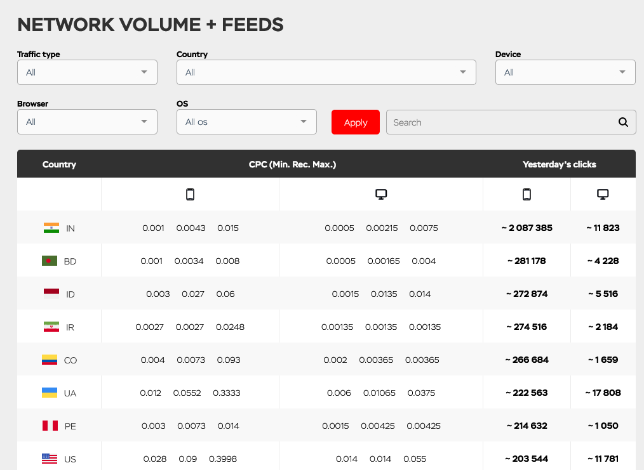Open the Traffic type dropdown
The width and height of the screenshot is (644, 470).
click(x=87, y=72)
